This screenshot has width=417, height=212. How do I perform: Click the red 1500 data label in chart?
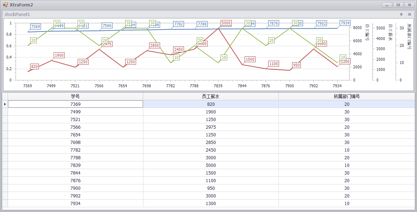250,59
